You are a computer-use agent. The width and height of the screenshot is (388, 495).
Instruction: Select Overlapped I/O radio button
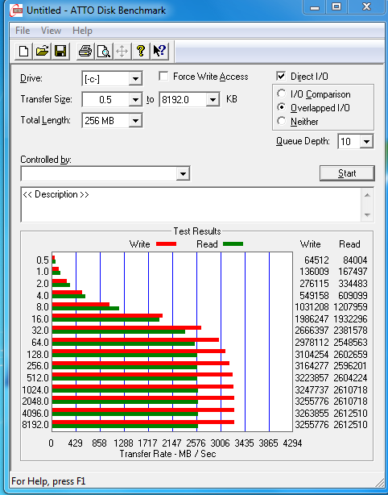(x=281, y=107)
